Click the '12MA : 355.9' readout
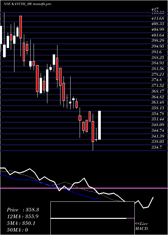 (x=23, y=217)
